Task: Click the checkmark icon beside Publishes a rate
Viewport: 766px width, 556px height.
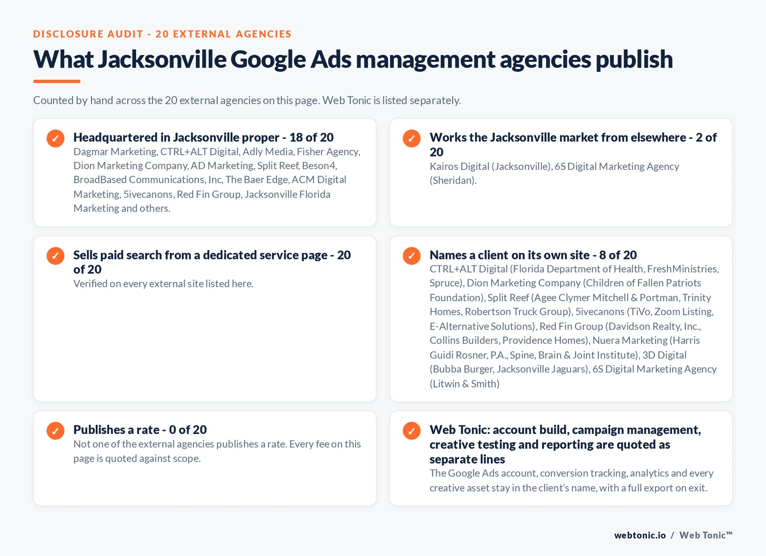Action: 56,431
